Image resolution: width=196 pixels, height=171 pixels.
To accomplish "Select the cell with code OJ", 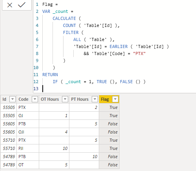I will (x=28, y=116).
